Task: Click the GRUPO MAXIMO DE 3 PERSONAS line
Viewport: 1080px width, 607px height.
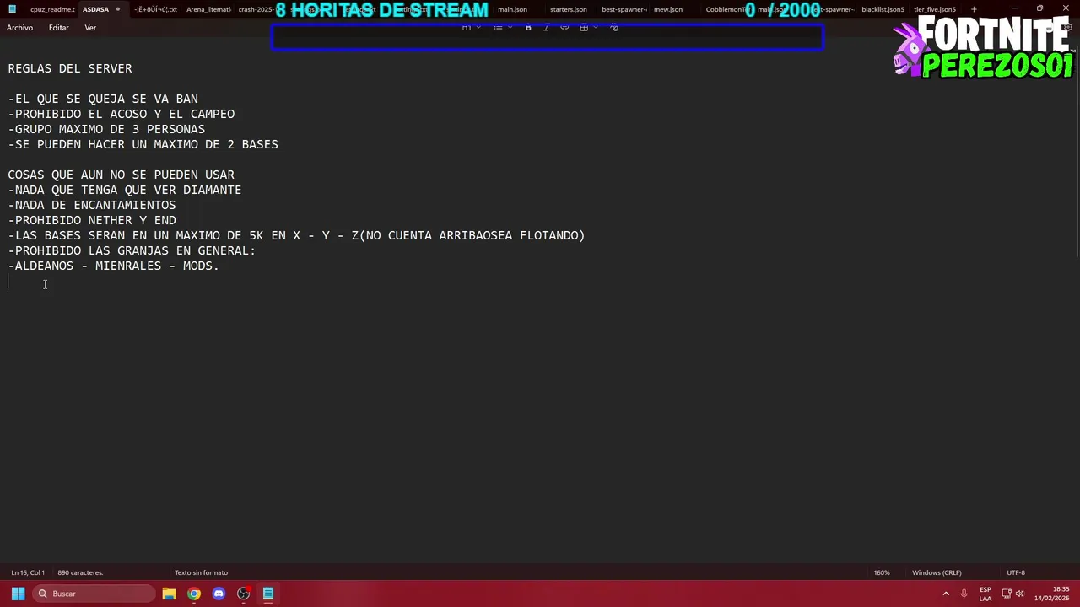Action: 106,129
